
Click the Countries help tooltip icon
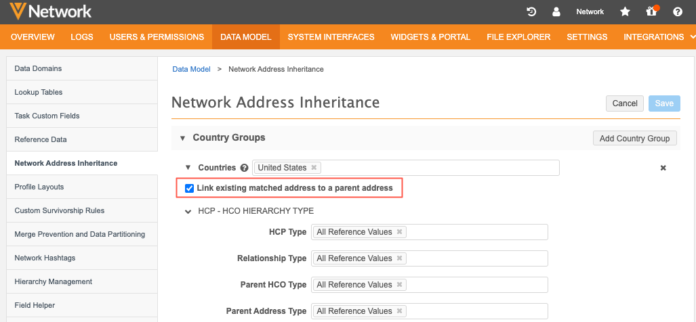(x=244, y=168)
